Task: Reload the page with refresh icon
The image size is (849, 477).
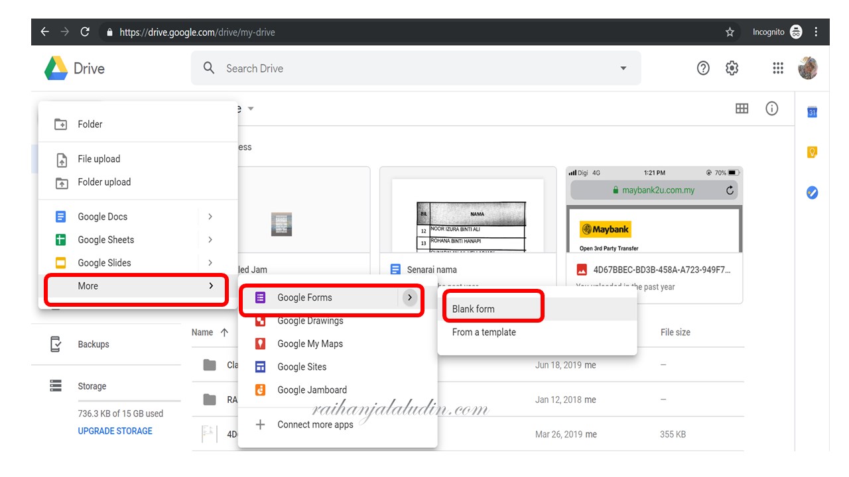Action: tap(85, 32)
